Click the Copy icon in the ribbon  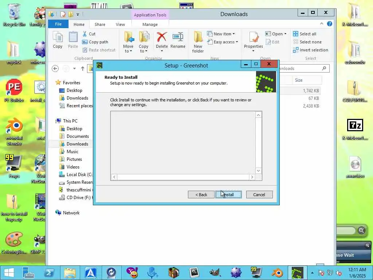pyautogui.click(x=58, y=40)
